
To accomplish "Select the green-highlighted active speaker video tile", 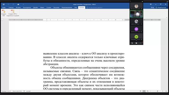I will 136,14.
